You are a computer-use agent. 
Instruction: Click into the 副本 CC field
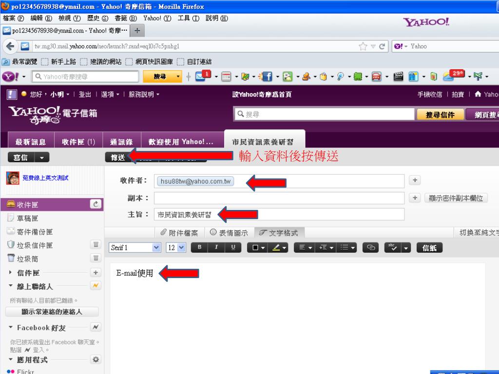279,198
